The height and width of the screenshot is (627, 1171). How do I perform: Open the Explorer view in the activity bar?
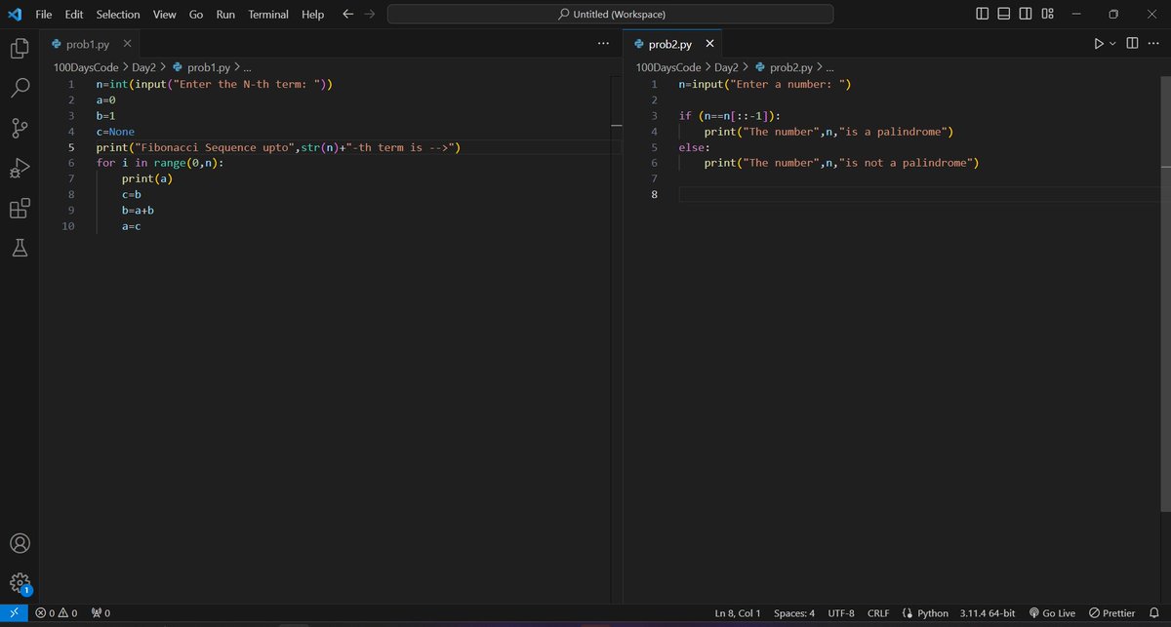click(x=20, y=47)
